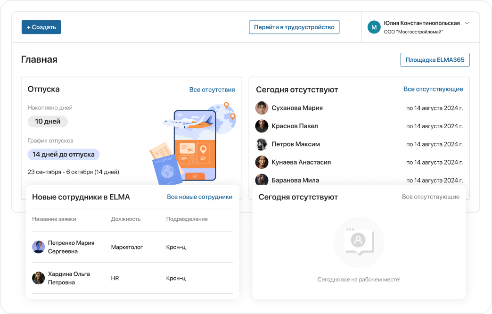This screenshot has height=314, width=492.
Task: Click Перейти в трудоустройство button
Action: click(294, 27)
